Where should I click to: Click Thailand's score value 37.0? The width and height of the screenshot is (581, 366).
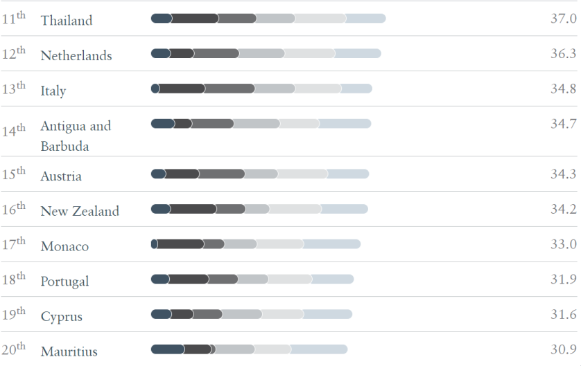pos(563,19)
